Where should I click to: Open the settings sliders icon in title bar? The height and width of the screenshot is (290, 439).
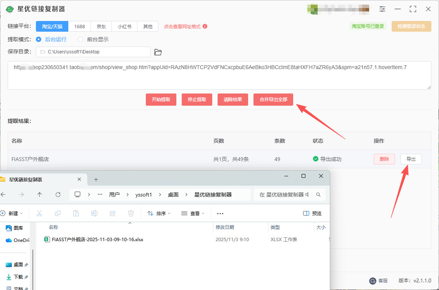(x=382, y=9)
